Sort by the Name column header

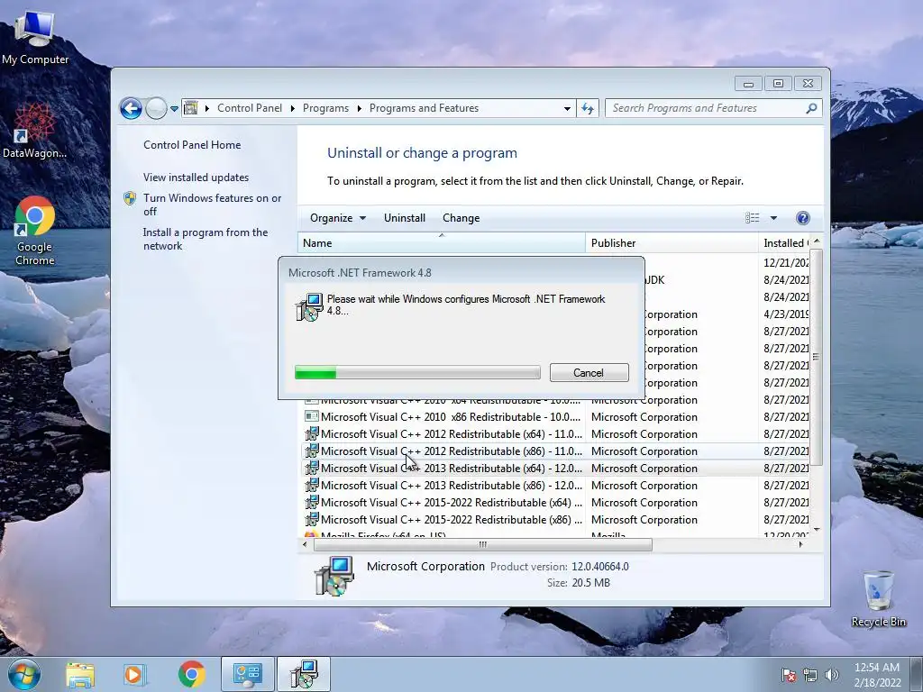click(442, 243)
